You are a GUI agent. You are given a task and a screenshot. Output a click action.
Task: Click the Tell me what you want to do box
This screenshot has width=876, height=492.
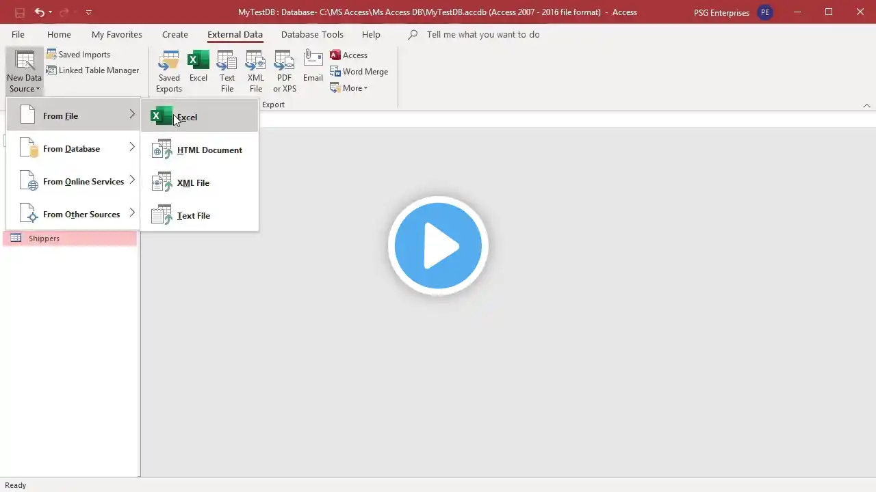pos(482,34)
